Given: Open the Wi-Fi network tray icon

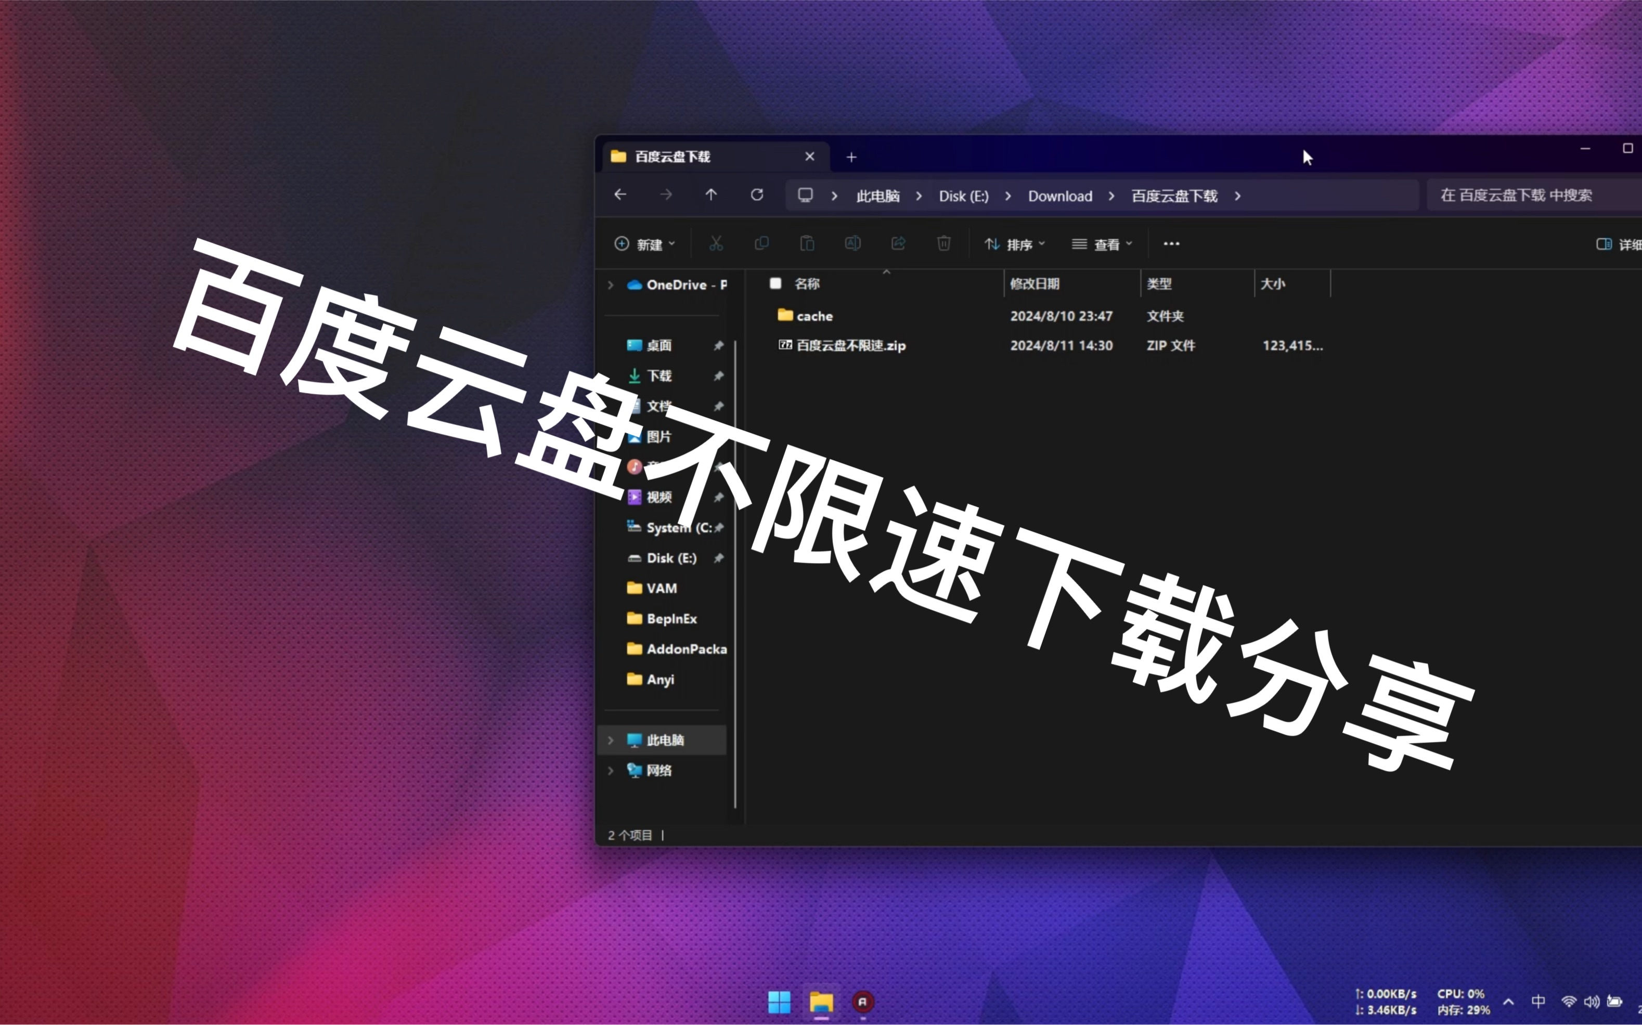Looking at the screenshot, I should coord(1569,1001).
